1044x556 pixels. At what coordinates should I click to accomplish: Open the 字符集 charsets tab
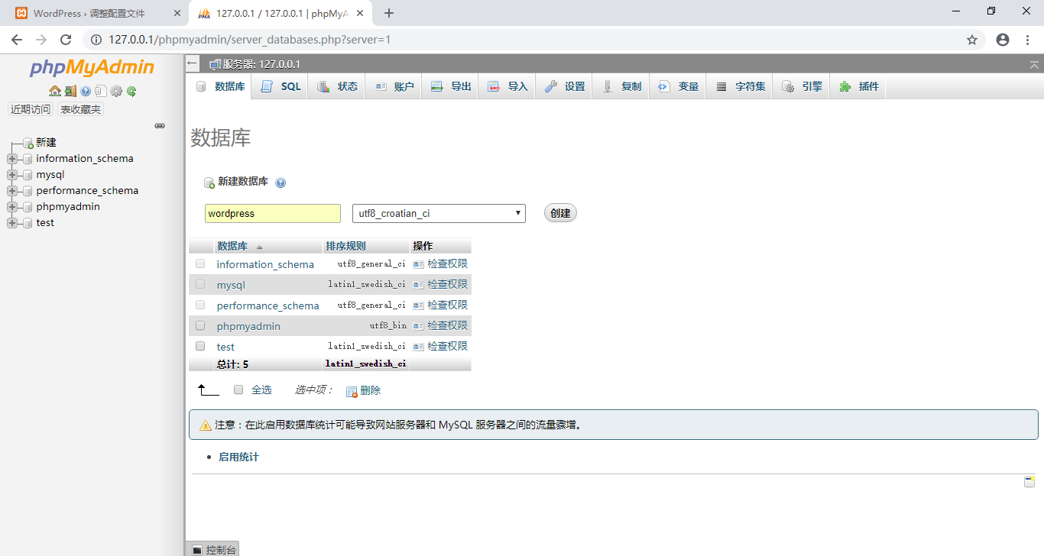tap(740, 87)
